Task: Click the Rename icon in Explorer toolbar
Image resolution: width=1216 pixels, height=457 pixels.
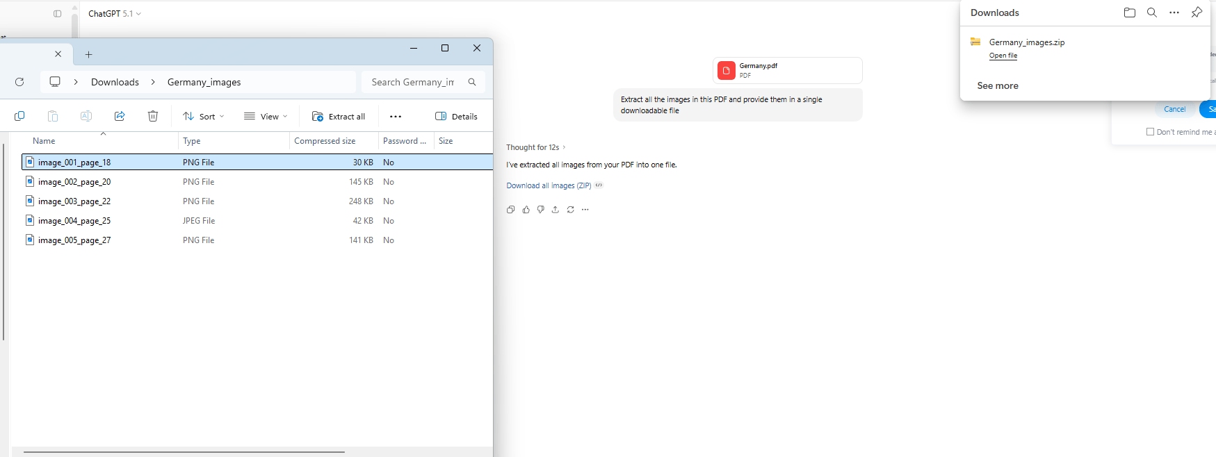Action: coord(86,116)
